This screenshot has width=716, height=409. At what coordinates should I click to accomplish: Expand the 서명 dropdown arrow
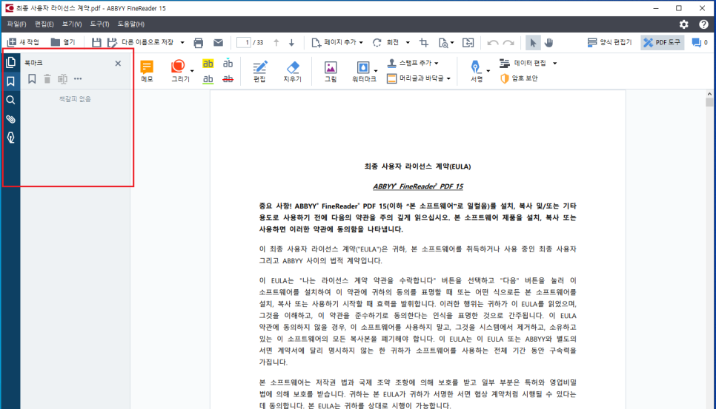tap(488, 71)
